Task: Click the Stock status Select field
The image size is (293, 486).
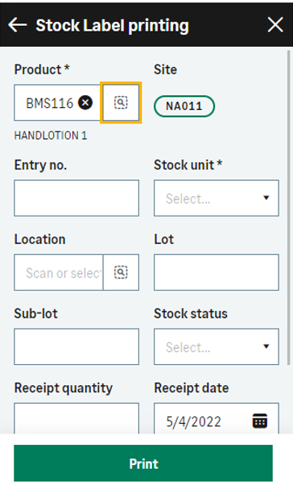Action: click(217, 346)
